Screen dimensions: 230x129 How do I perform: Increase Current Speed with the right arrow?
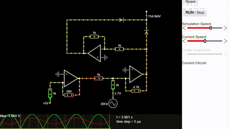coord(225,41)
